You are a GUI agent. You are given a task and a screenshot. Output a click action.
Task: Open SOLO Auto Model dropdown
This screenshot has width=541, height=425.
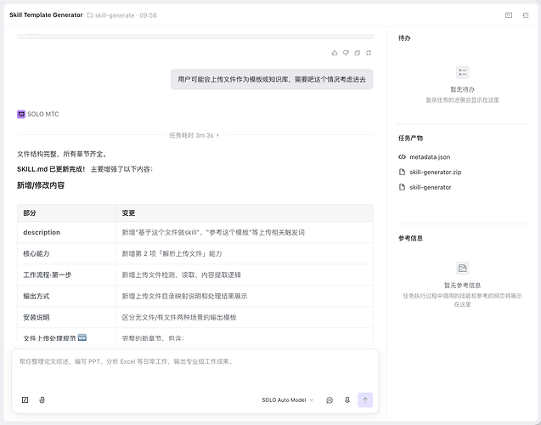click(x=287, y=399)
